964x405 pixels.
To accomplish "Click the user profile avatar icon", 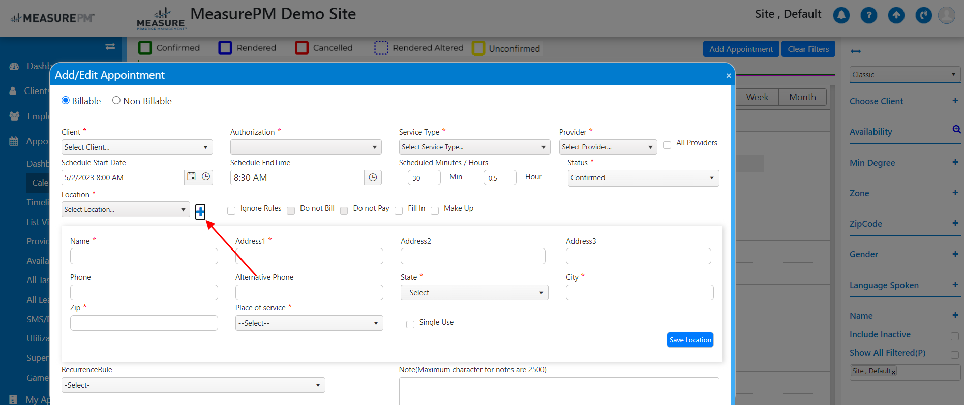I will click(x=947, y=15).
